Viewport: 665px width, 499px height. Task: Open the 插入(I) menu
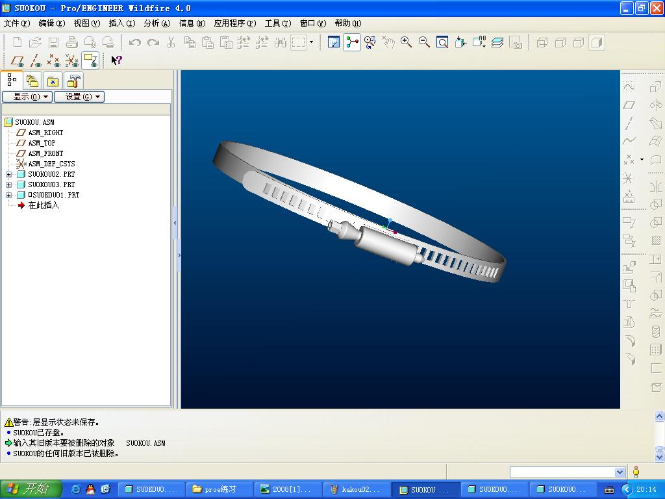point(122,23)
